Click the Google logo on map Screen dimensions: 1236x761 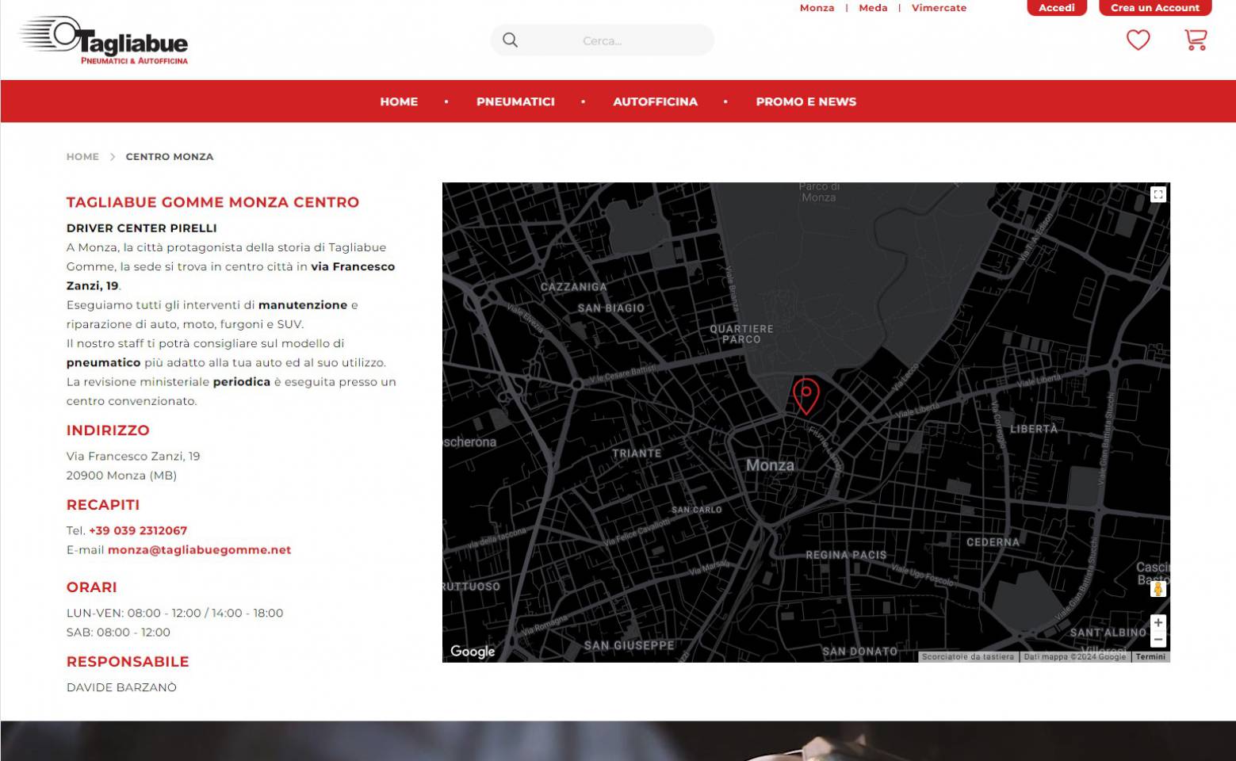[473, 652]
